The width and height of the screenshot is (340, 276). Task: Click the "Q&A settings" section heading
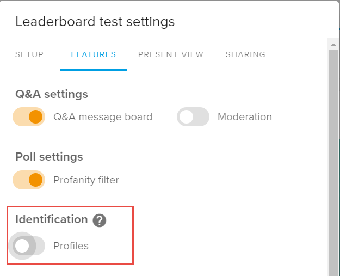(52, 94)
